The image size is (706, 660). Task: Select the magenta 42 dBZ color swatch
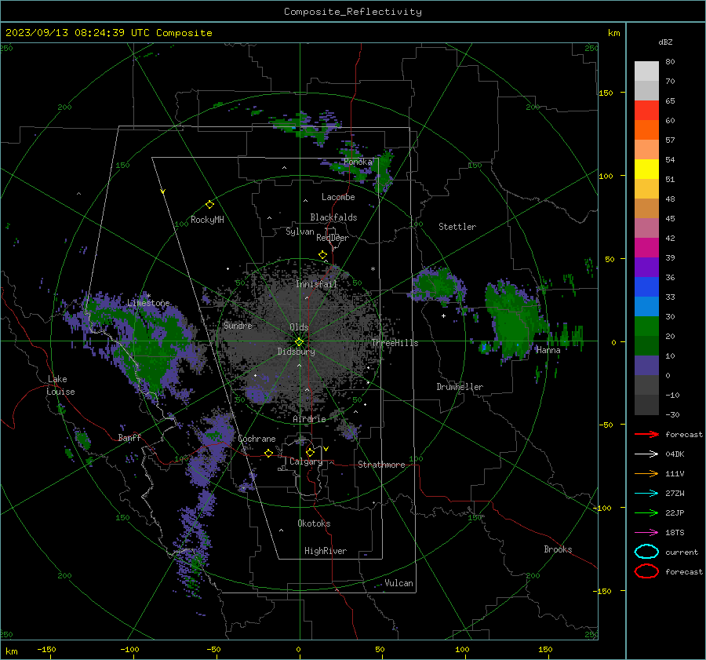[646, 247]
